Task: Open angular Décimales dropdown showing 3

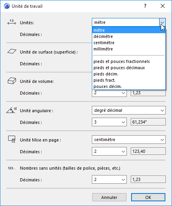Action: [109, 122]
